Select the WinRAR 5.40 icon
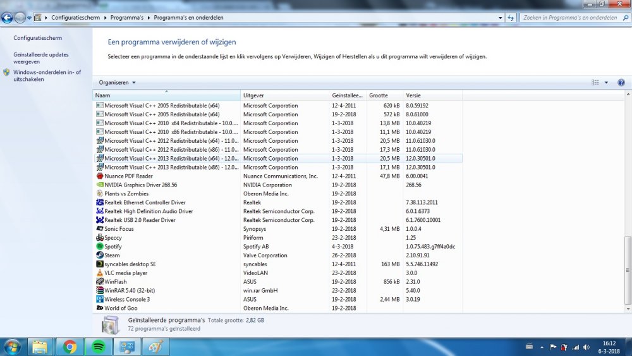This screenshot has height=356, width=632. coord(100,291)
